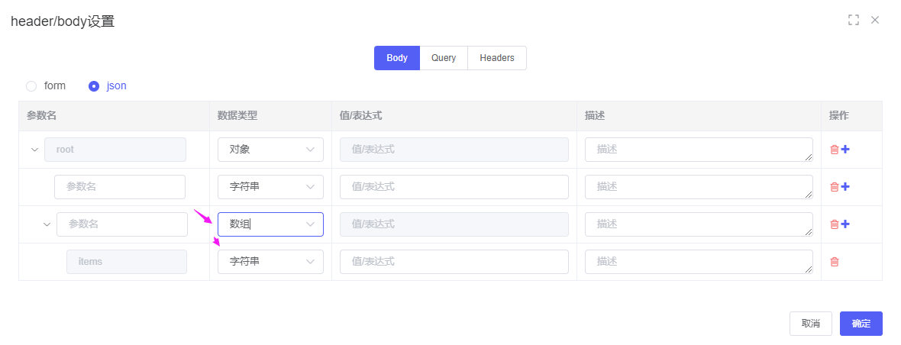The height and width of the screenshot is (345, 901).
Task: Click the 取消 cancel button
Action: click(x=810, y=324)
